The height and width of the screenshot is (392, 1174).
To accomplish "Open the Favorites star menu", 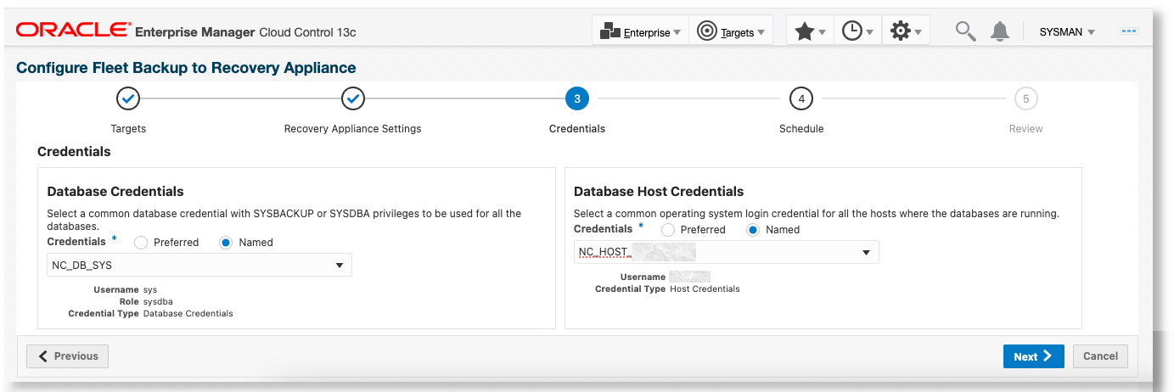I will click(810, 31).
